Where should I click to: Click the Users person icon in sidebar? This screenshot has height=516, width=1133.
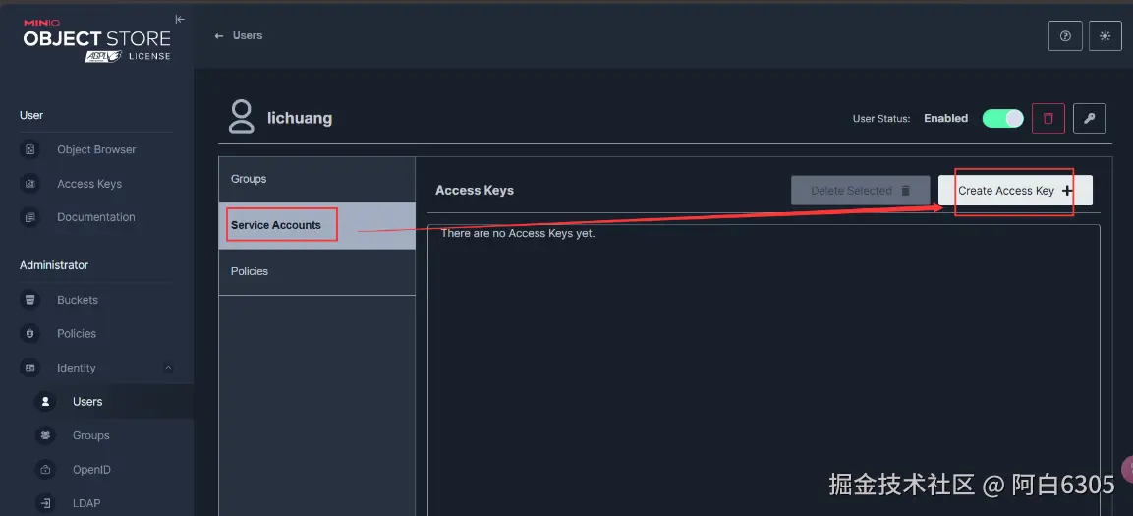45,402
